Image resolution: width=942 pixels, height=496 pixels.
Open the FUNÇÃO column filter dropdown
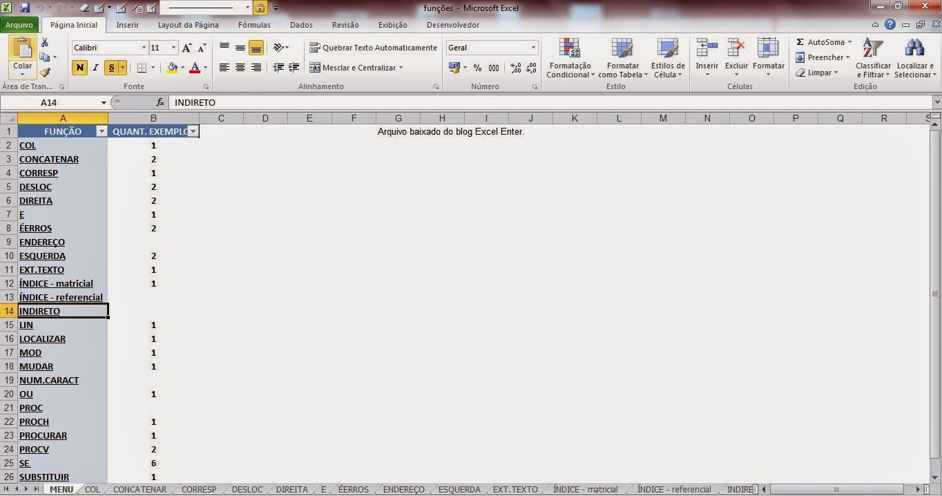[102, 131]
